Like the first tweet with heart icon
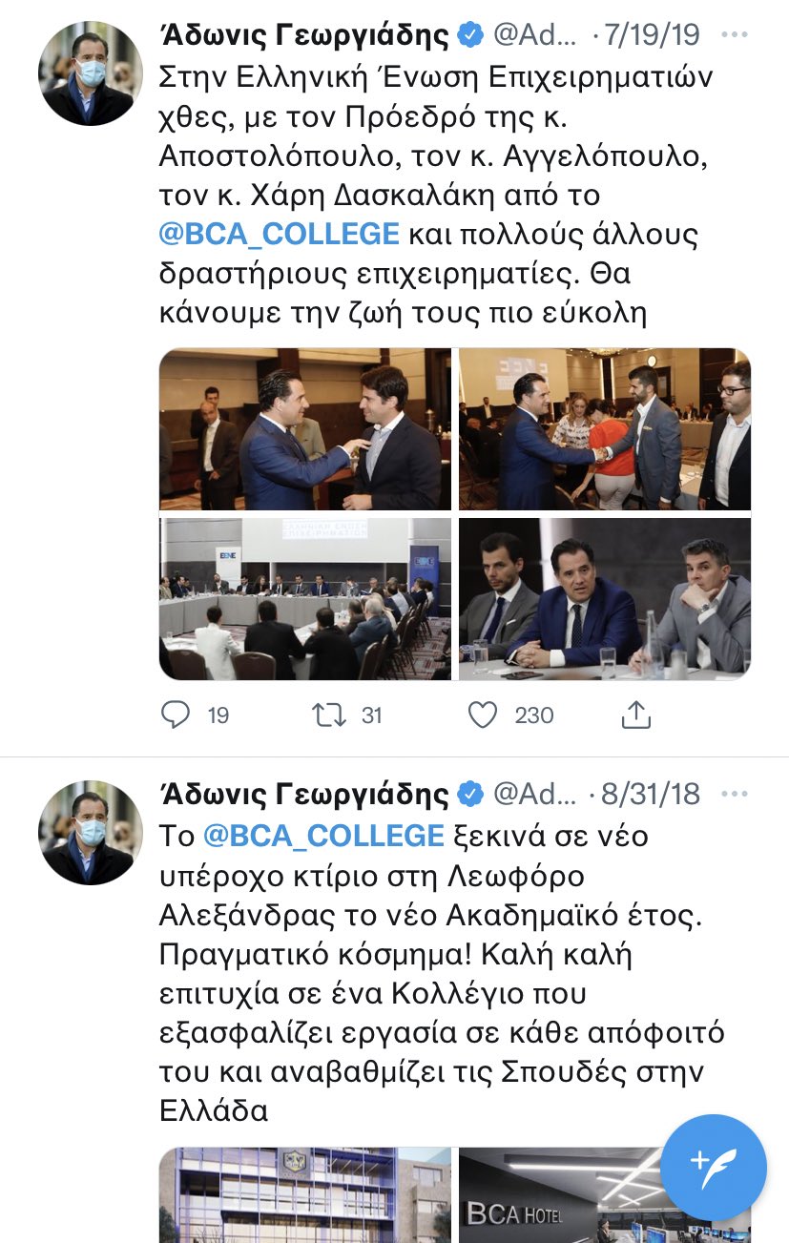The width and height of the screenshot is (789, 1243). 483,715
